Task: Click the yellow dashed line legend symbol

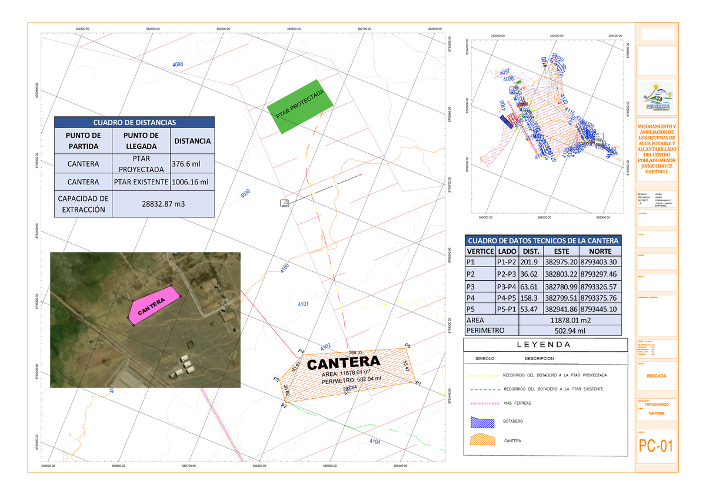Action: tap(485, 375)
